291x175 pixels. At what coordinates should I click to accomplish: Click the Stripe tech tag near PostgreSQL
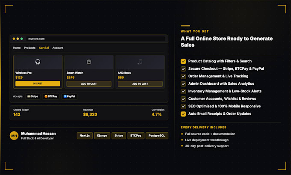tap(119, 136)
